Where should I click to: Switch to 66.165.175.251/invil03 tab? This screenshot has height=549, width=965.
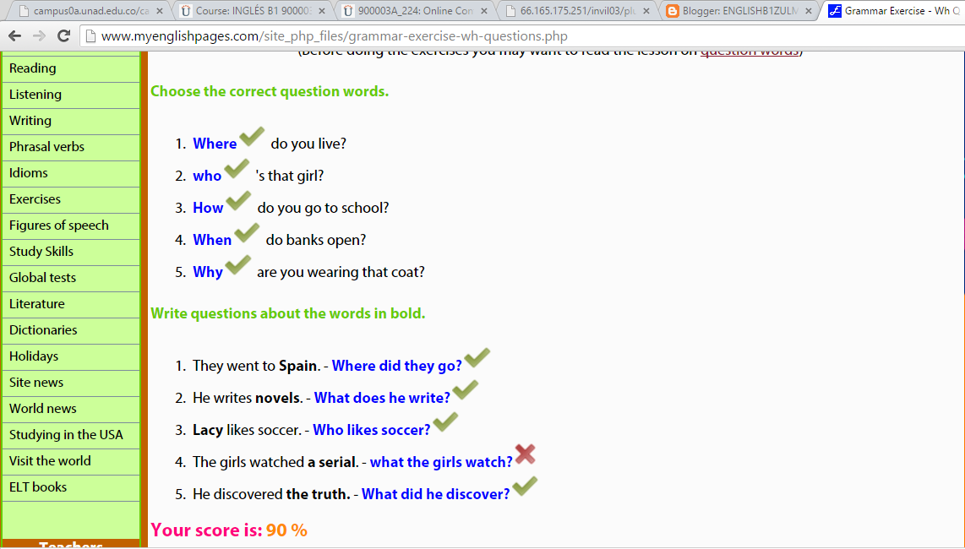578,11
